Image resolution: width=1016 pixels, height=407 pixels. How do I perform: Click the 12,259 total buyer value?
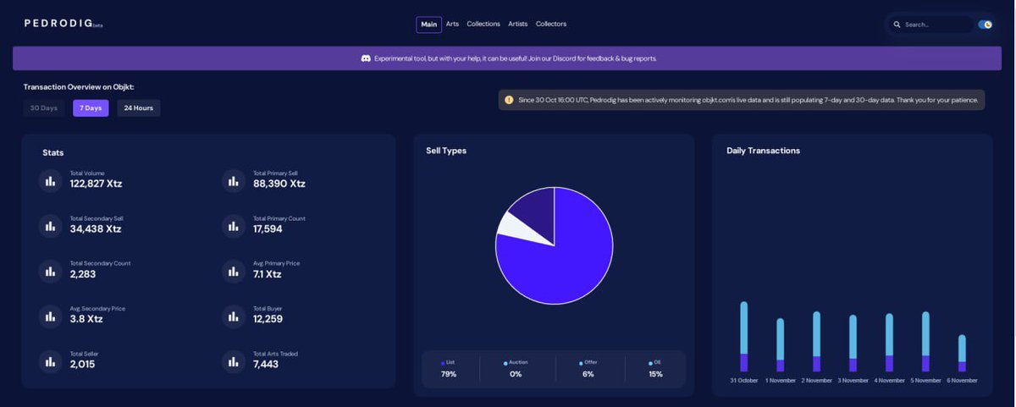(268, 319)
